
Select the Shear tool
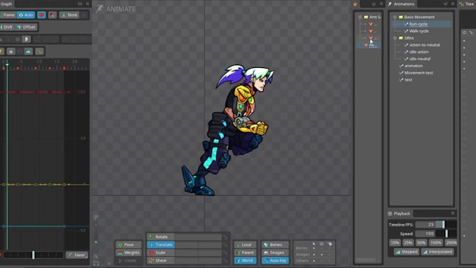click(x=160, y=260)
